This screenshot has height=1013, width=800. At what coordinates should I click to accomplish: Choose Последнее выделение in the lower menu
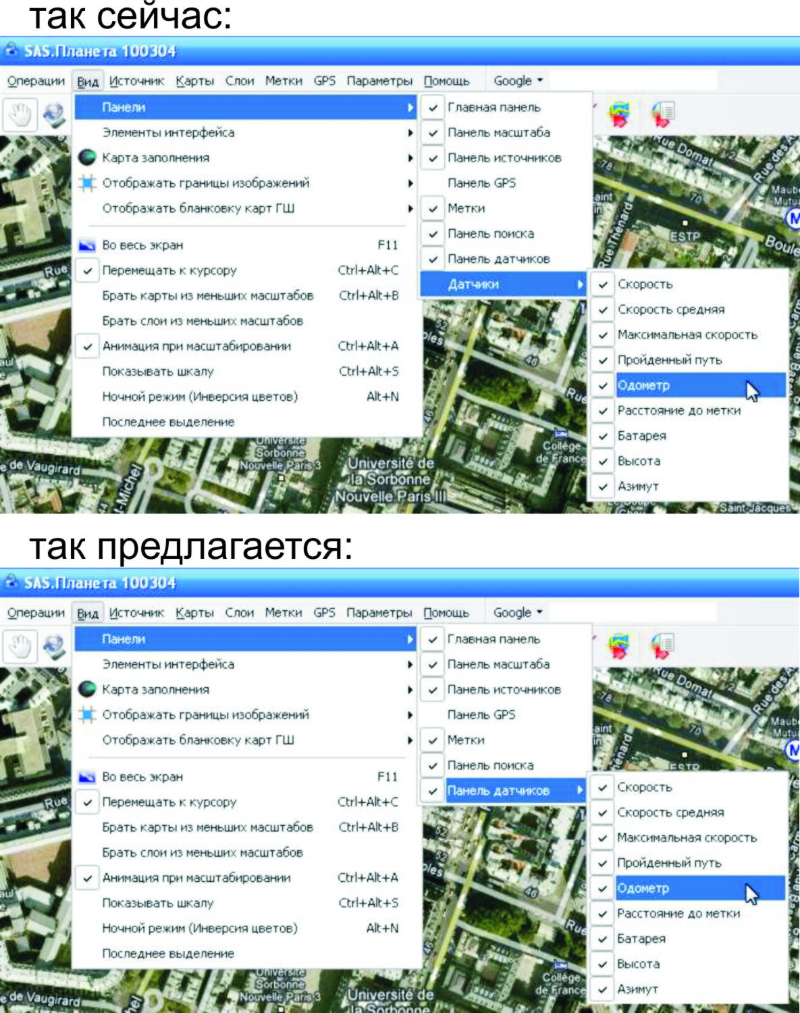coord(168,954)
